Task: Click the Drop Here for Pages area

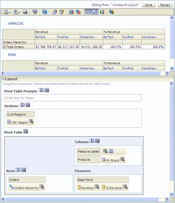Action: coord(73,98)
